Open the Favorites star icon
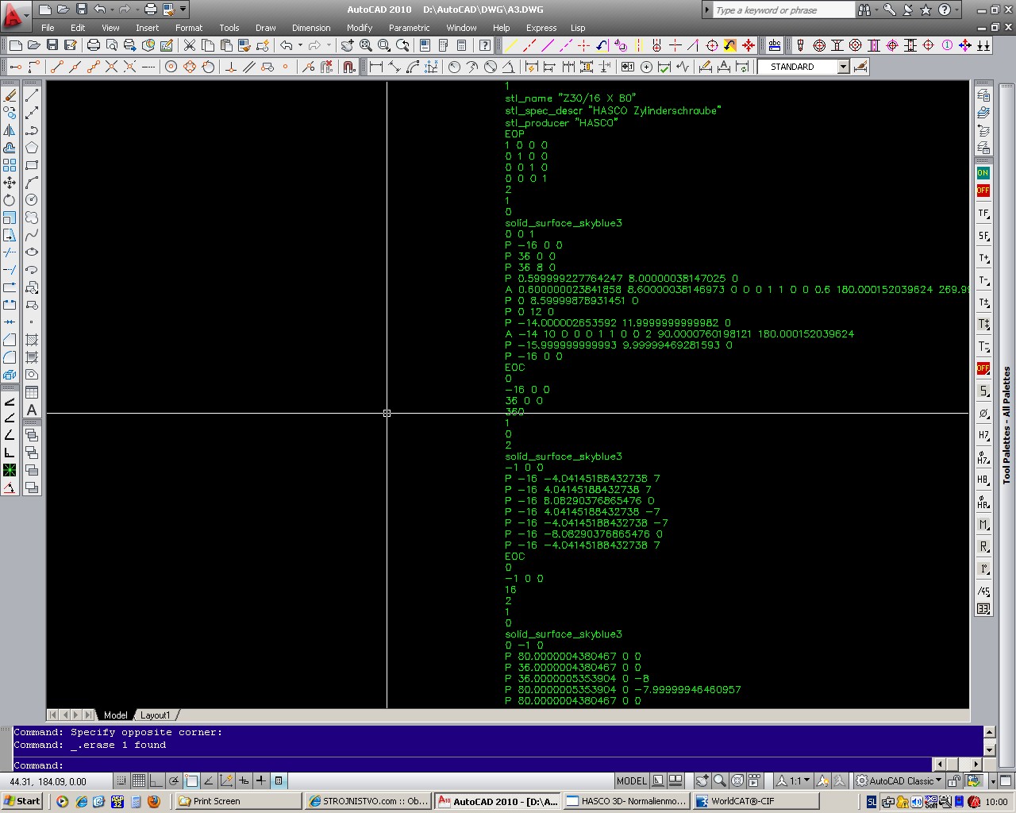This screenshot has width=1016, height=813. pyautogui.click(x=926, y=10)
